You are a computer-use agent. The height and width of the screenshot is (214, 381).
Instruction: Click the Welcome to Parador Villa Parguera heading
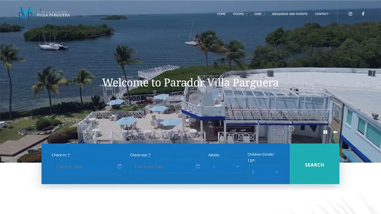point(190,82)
